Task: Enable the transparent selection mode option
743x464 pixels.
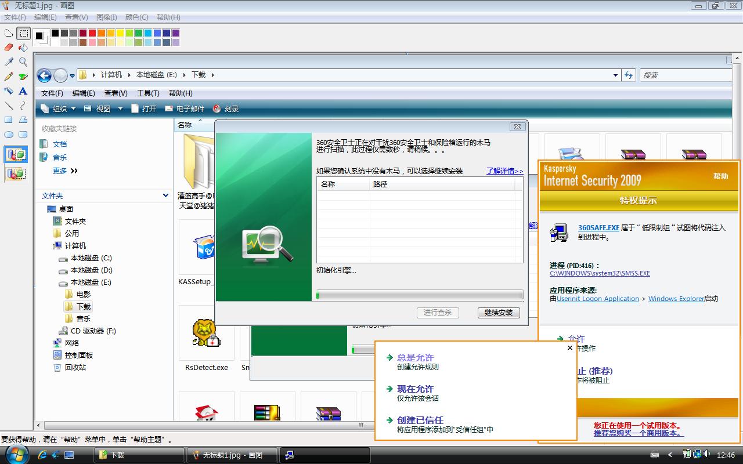Action: click(x=16, y=173)
